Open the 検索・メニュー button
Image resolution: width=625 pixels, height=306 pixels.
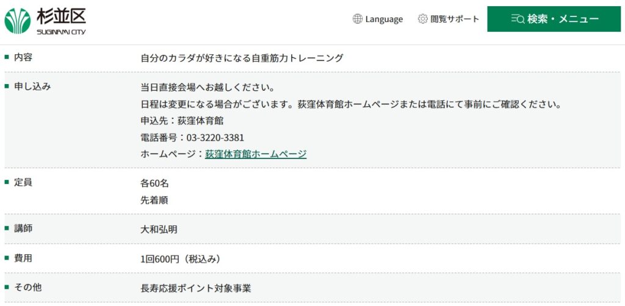[554, 19]
